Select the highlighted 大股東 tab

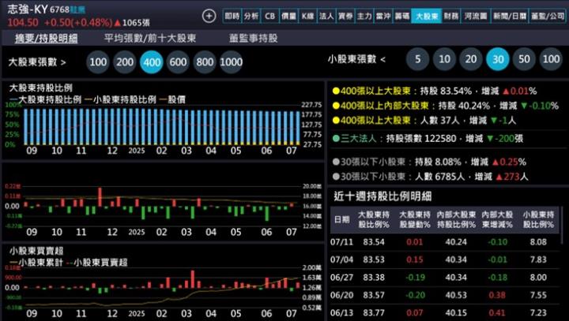[x=427, y=16]
